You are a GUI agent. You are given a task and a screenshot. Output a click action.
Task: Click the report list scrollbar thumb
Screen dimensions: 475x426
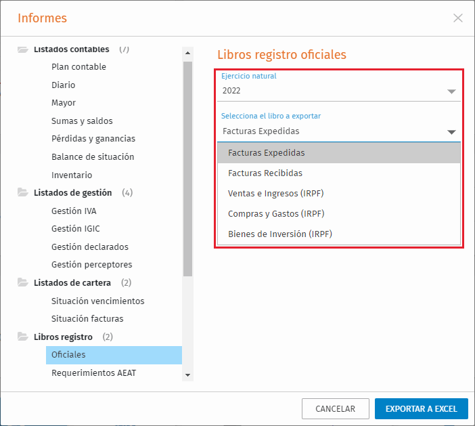pos(188,169)
